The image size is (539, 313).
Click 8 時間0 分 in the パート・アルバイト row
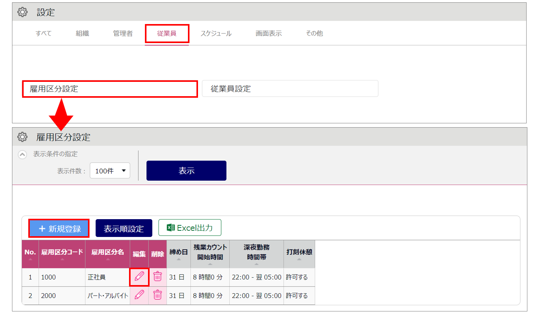click(210, 296)
